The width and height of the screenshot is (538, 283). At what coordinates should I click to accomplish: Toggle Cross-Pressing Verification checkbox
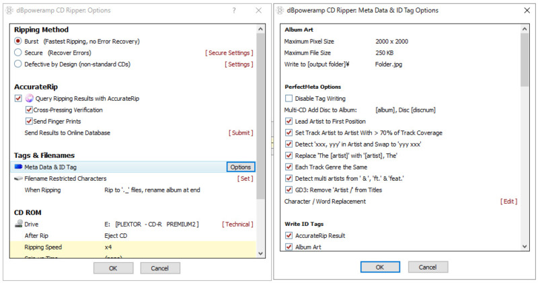(29, 110)
